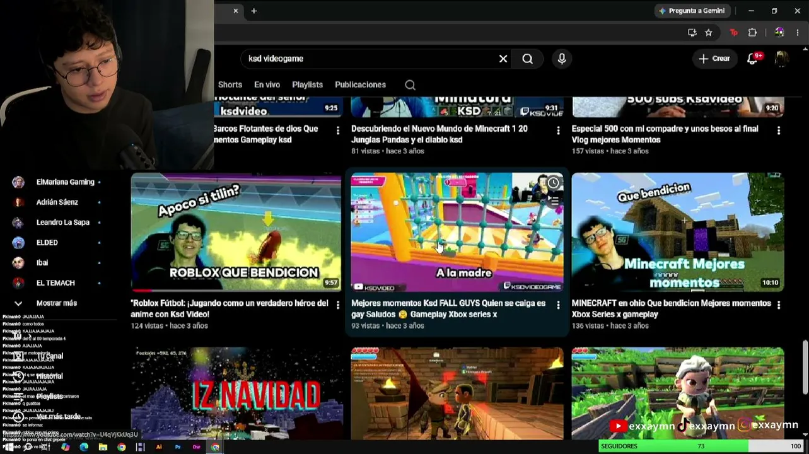The image size is (809, 454).
Task: Open Especial 500 con mi compadre title
Action: tap(665, 134)
